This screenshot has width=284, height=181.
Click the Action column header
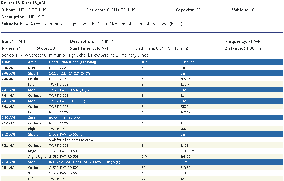[33, 62]
